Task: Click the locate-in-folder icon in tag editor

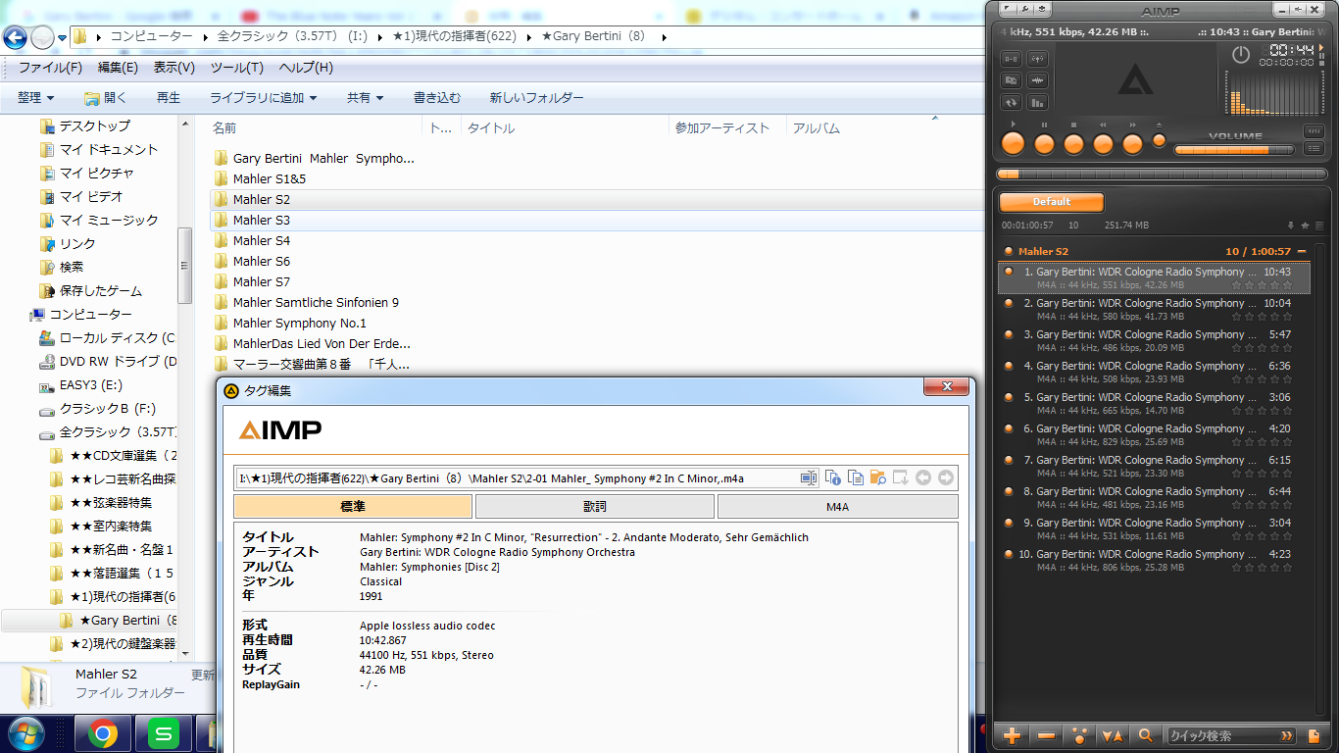Action: click(x=878, y=477)
